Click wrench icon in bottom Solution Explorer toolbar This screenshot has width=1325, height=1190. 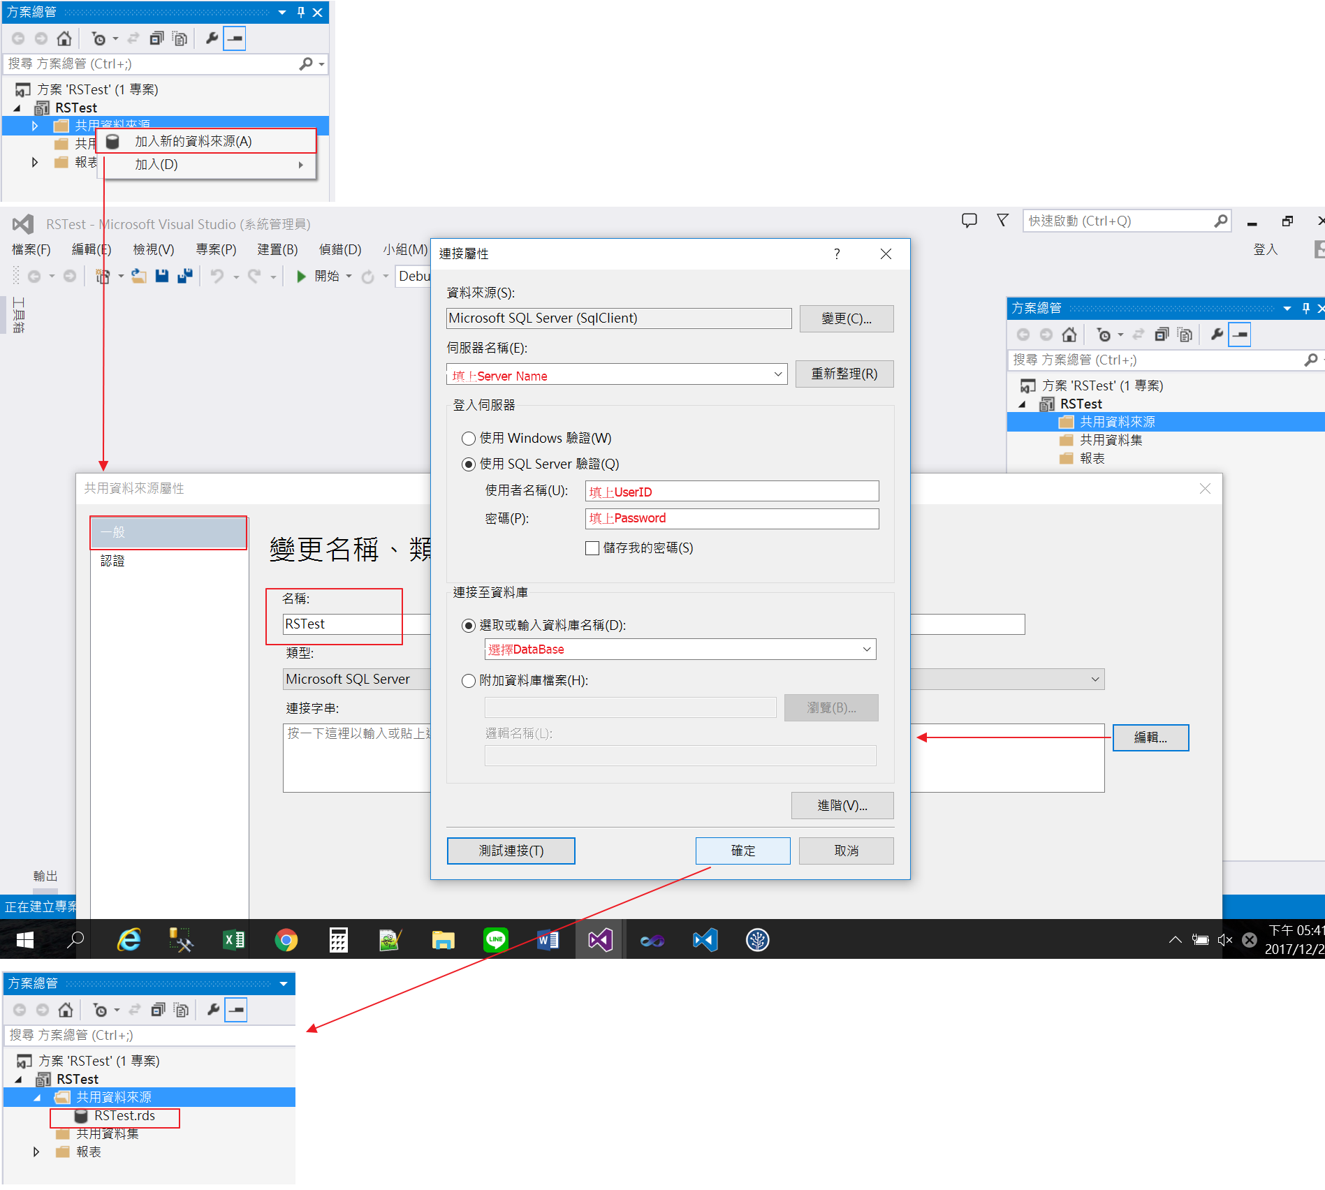pyautogui.click(x=213, y=1010)
